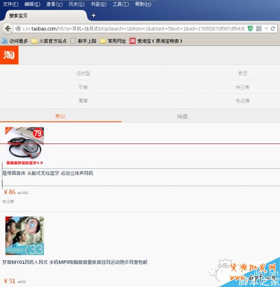
Task: Open the 文件(F) menu
Action: click(10, 4)
